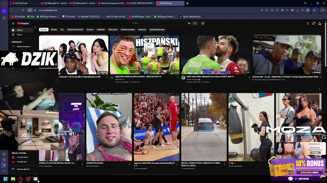This screenshot has width=327, height=183.
Task: Open more options for STANIK OFICJALNIE short
Action: (x=130, y=164)
